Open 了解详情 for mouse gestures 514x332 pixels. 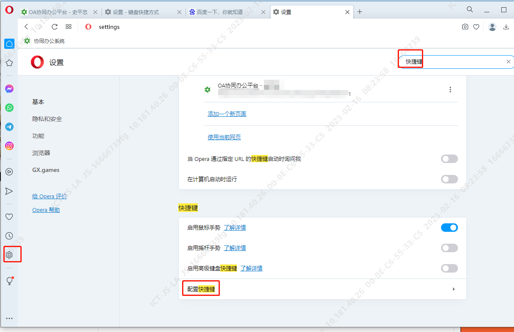pos(235,228)
